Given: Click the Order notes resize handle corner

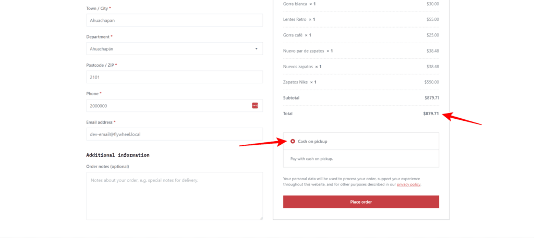Looking at the screenshot, I should tap(261, 218).
